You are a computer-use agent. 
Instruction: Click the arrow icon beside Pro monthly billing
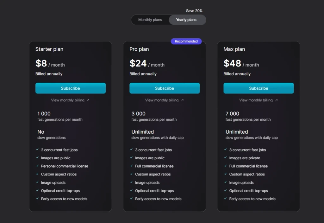pos(182,100)
